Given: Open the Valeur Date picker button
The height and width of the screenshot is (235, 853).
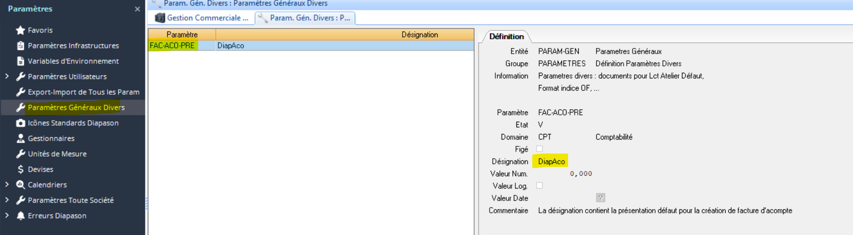Looking at the screenshot, I should tap(600, 198).
